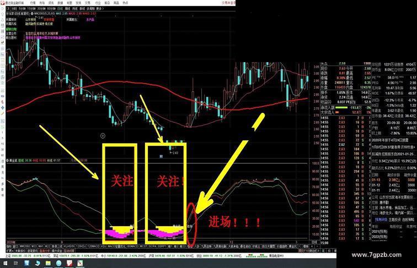Open the 市场 menu

(42, 3)
